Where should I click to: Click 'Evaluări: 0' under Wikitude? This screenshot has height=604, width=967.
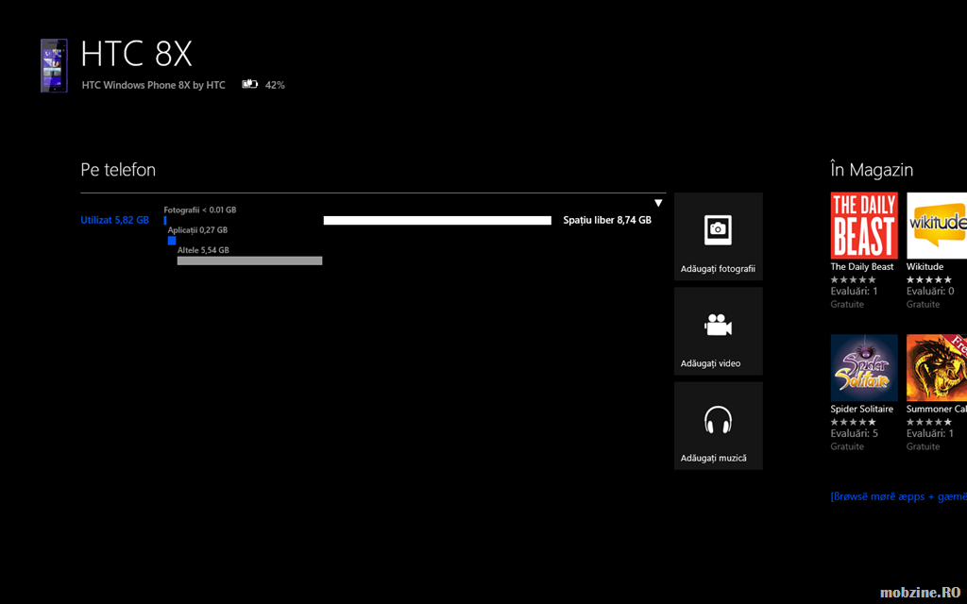(930, 291)
